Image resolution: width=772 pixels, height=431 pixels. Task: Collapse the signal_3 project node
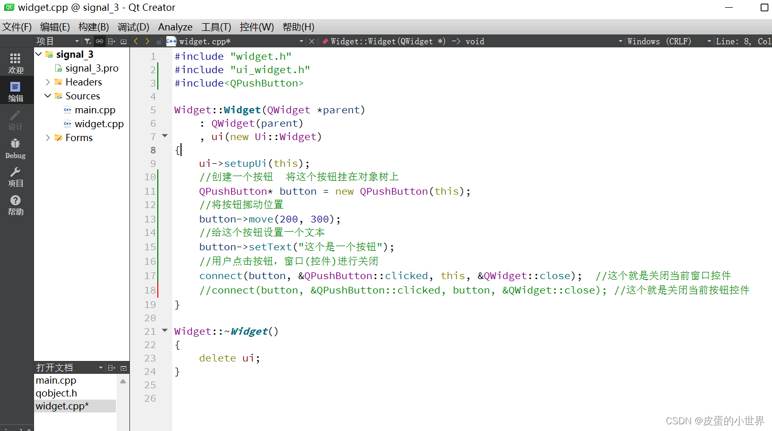(x=39, y=54)
